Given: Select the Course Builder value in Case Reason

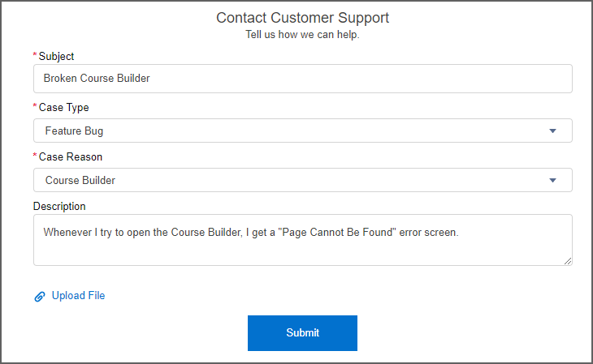Looking at the screenshot, I should pyautogui.click(x=80, y=180).
